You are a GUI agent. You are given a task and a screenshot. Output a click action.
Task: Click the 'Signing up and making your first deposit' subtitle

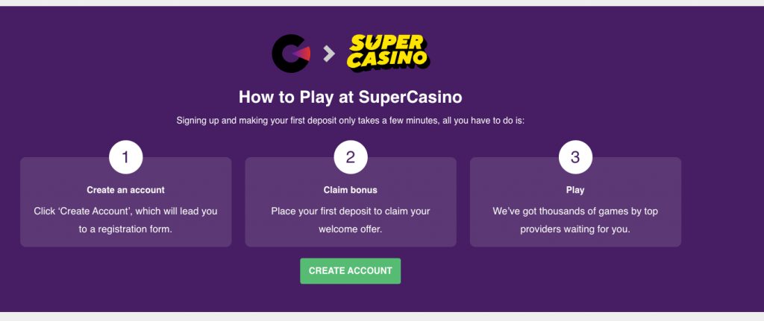click(351, 120)
